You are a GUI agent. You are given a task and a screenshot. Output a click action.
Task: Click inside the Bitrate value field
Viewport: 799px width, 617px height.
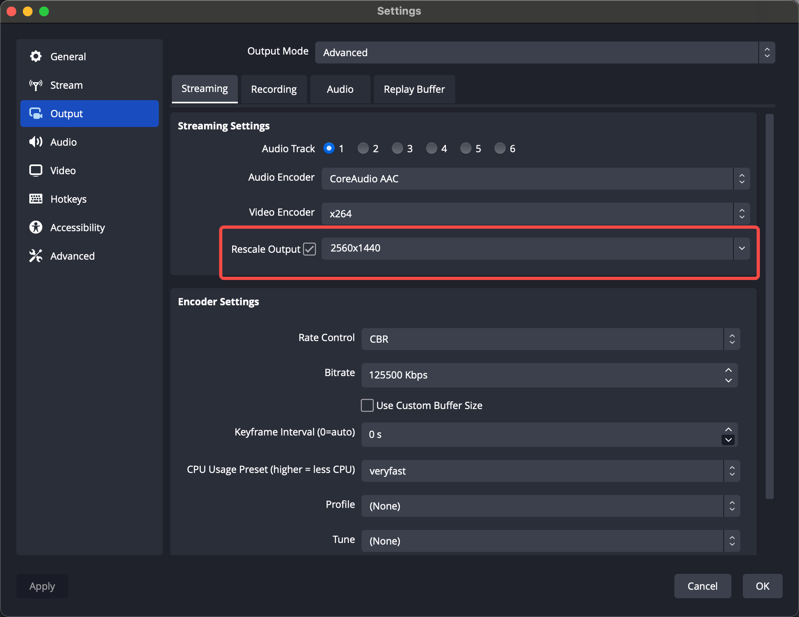[448, 375]
